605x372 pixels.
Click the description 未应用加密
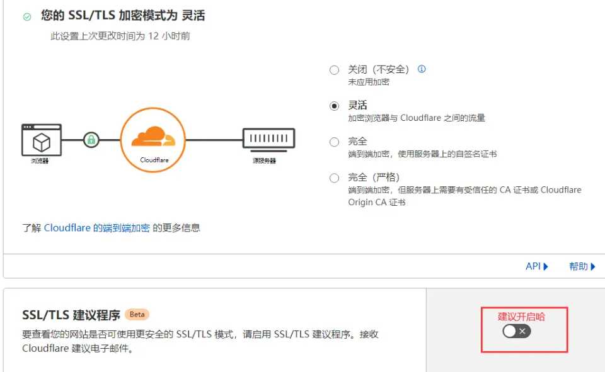[x=369, y=82]
